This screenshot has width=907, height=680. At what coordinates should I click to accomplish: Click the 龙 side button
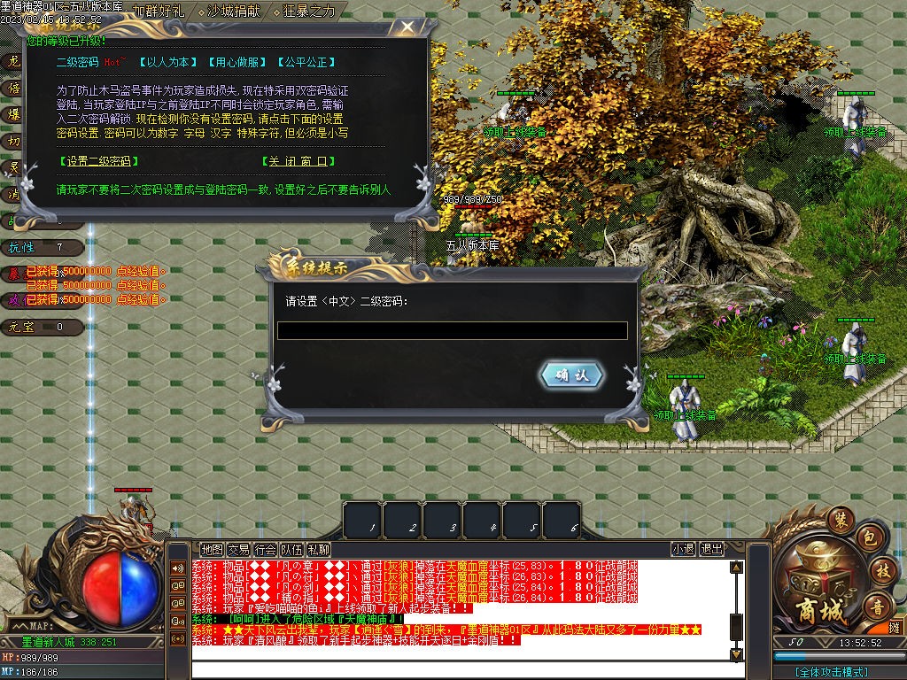coord(13,61)
